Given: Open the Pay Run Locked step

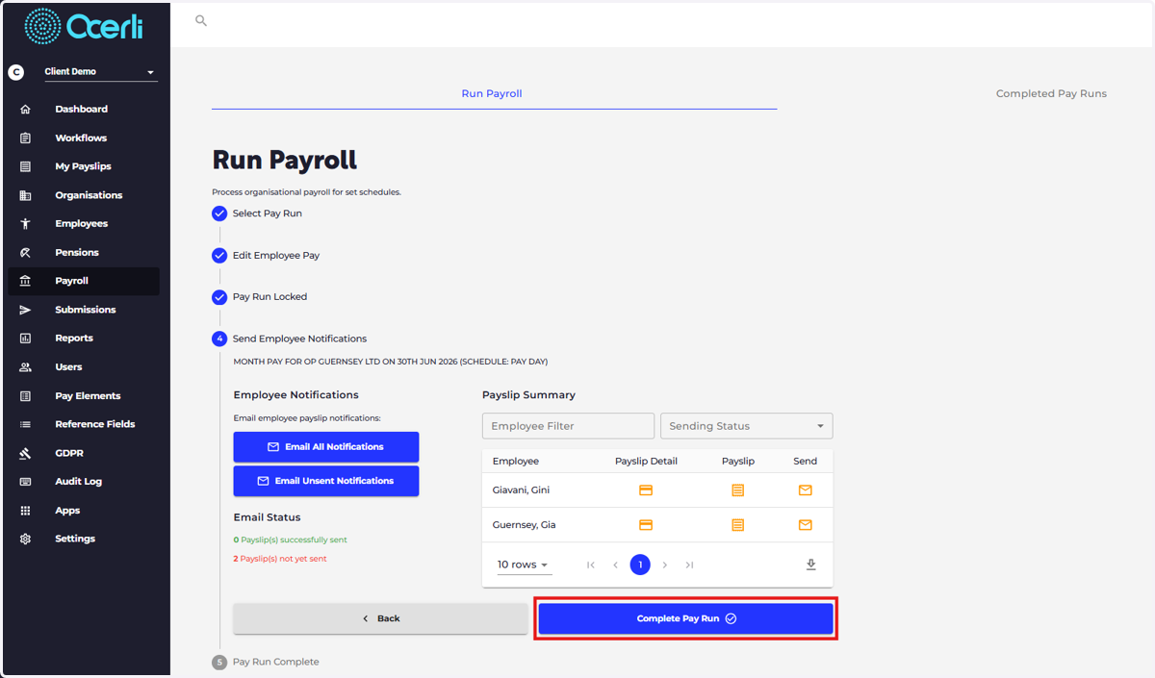Looking at the screenshot, I should coord(260,297).
